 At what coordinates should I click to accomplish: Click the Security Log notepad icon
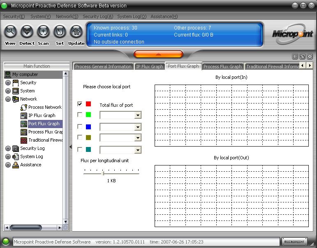tap(16, 149)
